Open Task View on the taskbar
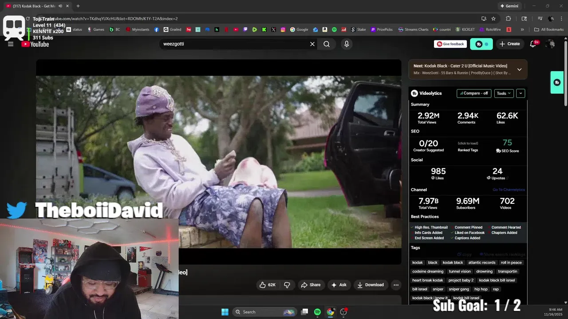Viewport: 568px width, 319px height. pos(304,312)
